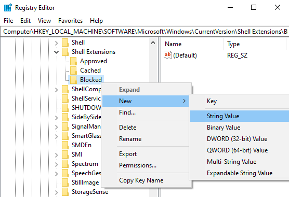Open the Edit menu
The height and width of the screenshot is (197, 289).
point(25,21)
